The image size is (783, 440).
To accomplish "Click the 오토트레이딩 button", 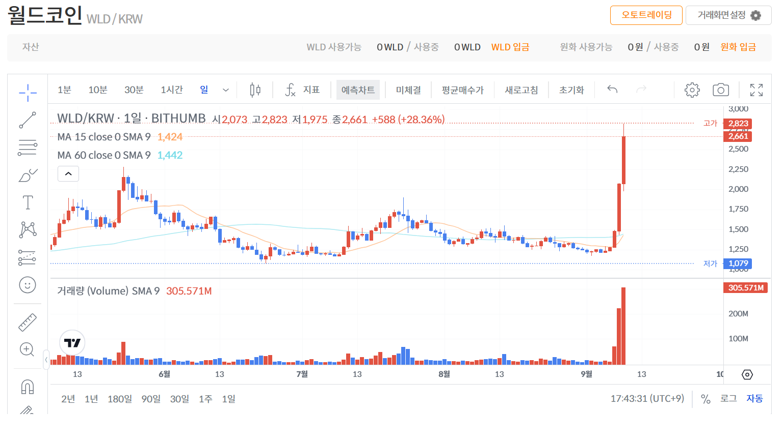I will tap(646, 15).
